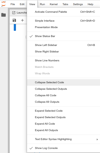Toggle Show Line Numbers
Image resolution: width=100 pixels, height=153 pixels.
point(64,61)
